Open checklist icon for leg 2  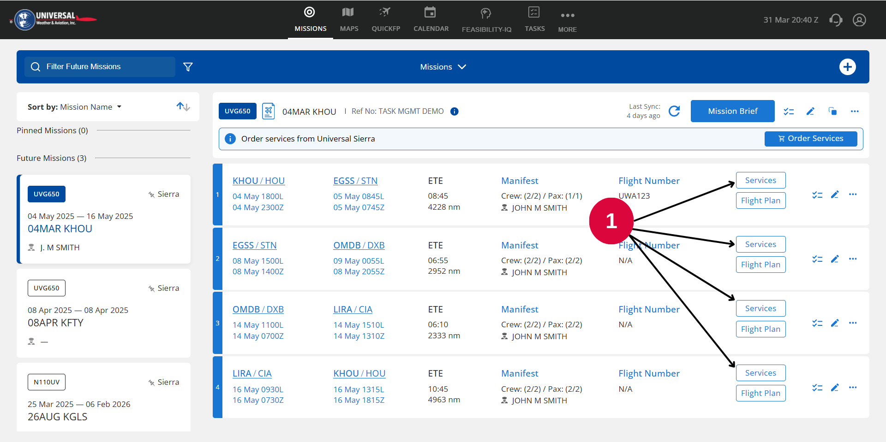(817, 259)
